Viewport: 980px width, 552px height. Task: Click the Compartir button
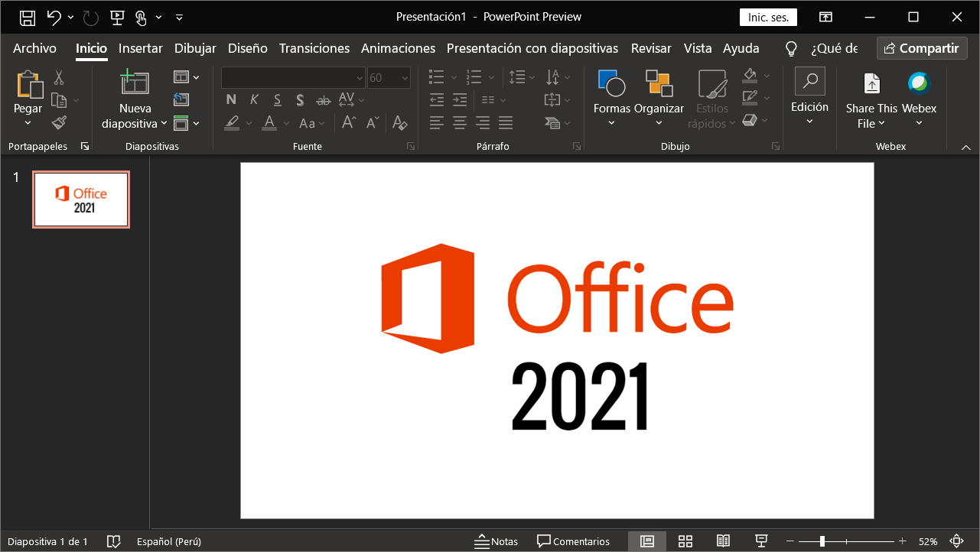coord(921,48)
